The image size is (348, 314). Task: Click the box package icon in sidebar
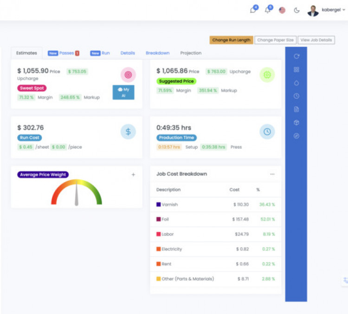(x=296, y=123)
